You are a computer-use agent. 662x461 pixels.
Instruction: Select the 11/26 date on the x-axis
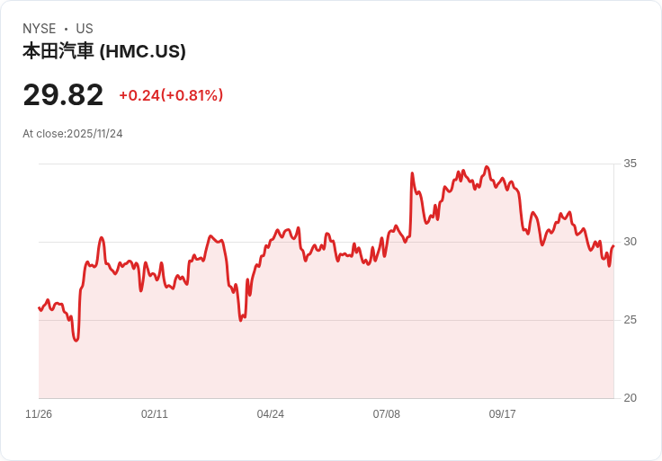[39, 414]
